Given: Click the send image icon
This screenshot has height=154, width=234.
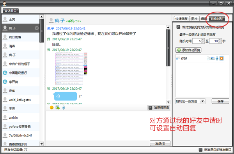Looking at the screenshot, I should [58, 108].
